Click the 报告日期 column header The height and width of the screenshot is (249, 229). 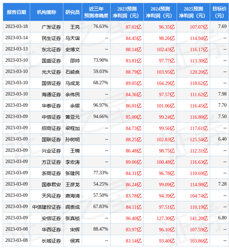coord(16,12)
